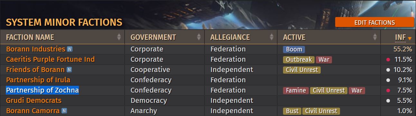Viewport: 416px width, 116px height.
Task: Click the red influence dot for Caeritis Purple Fortune
Action: (388, 60)
